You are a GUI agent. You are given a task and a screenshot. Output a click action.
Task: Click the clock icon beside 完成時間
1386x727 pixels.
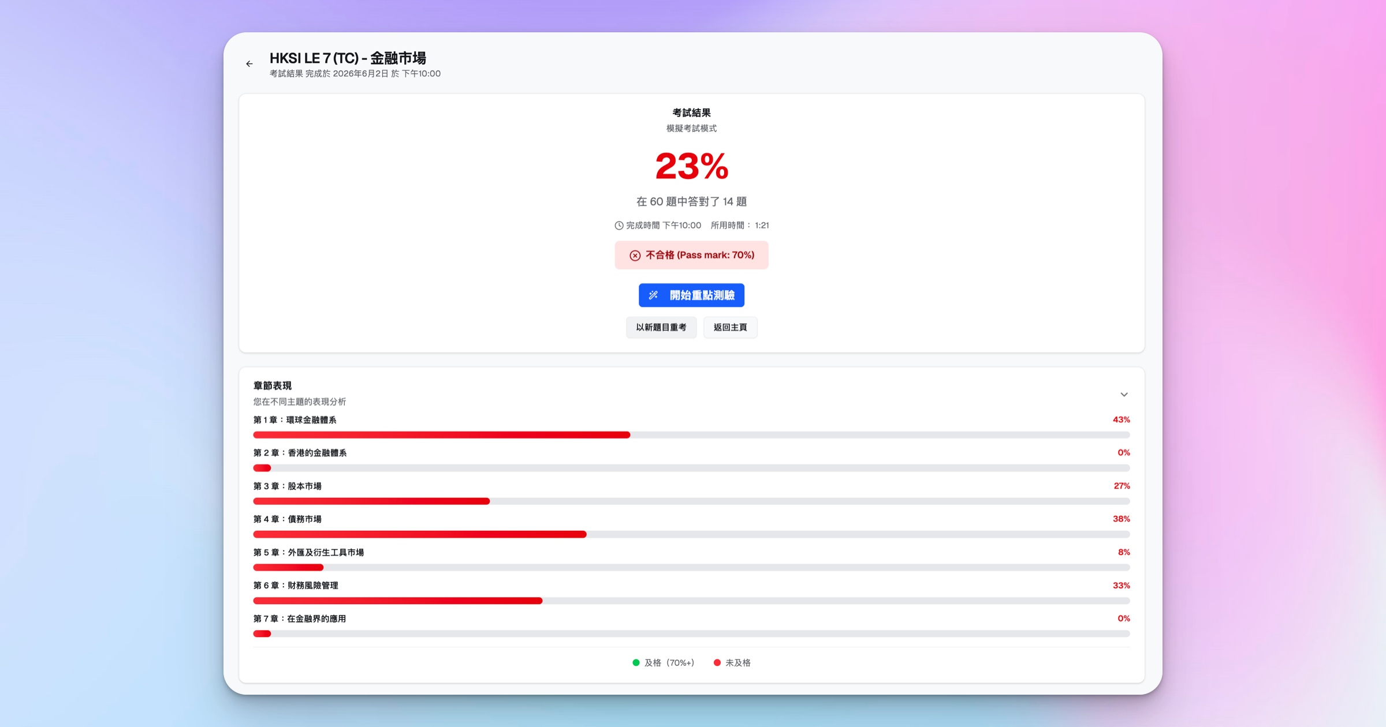(x=619, y=226)
